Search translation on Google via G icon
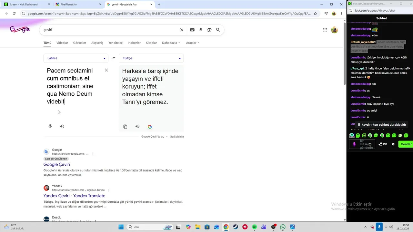Screen dimensions: 413x232 tap(150, 127)
